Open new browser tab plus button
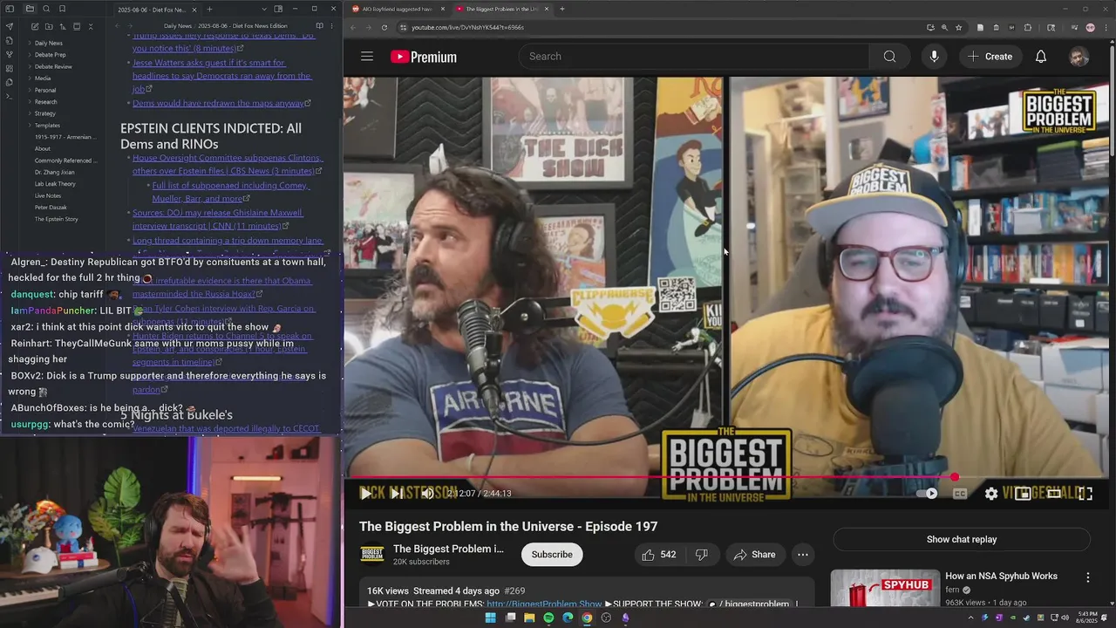This screenshot has height=628, width=1116. (x=562, y=9)
